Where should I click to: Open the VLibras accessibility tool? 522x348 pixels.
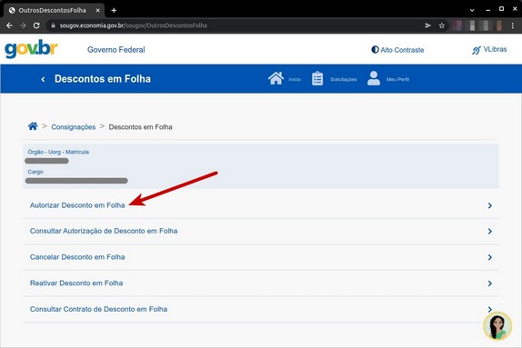click(489, 50)
